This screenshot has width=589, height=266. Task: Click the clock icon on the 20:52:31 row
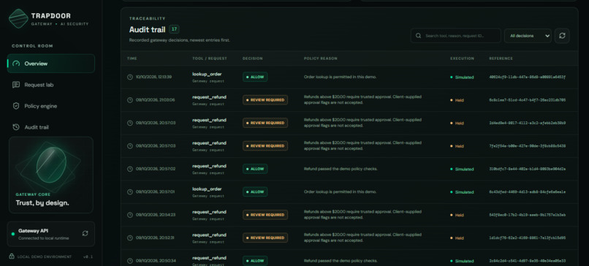coord(130,237)
